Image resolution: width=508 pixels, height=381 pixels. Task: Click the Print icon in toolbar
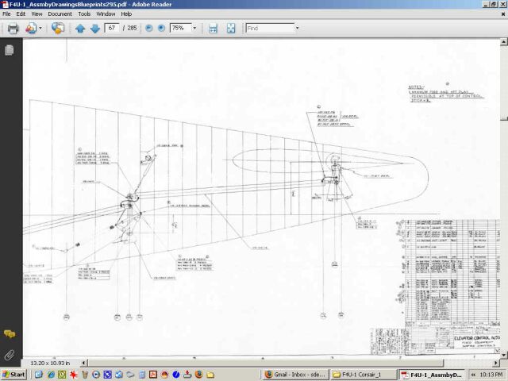tap(13, 29)
